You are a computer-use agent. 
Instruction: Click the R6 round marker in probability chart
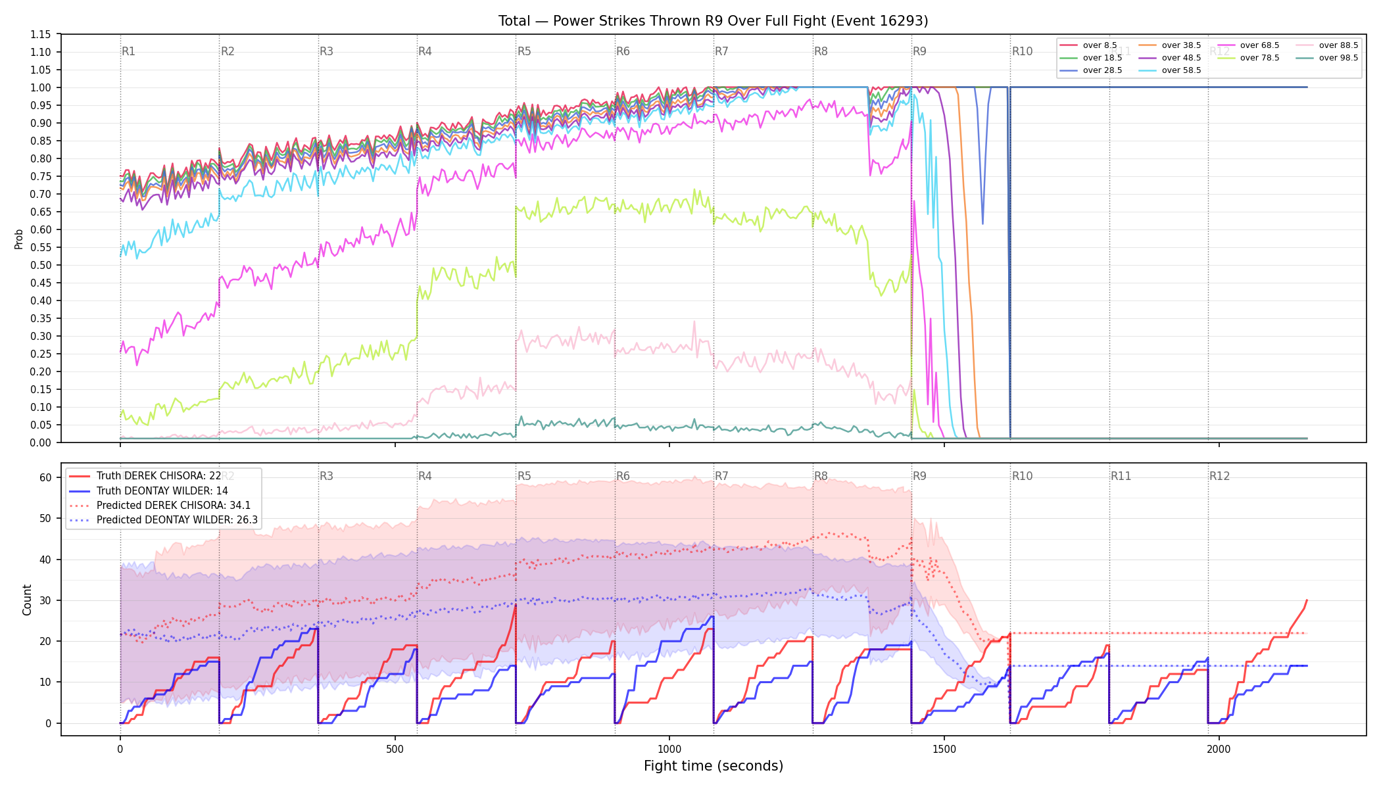tap(623, 51)
